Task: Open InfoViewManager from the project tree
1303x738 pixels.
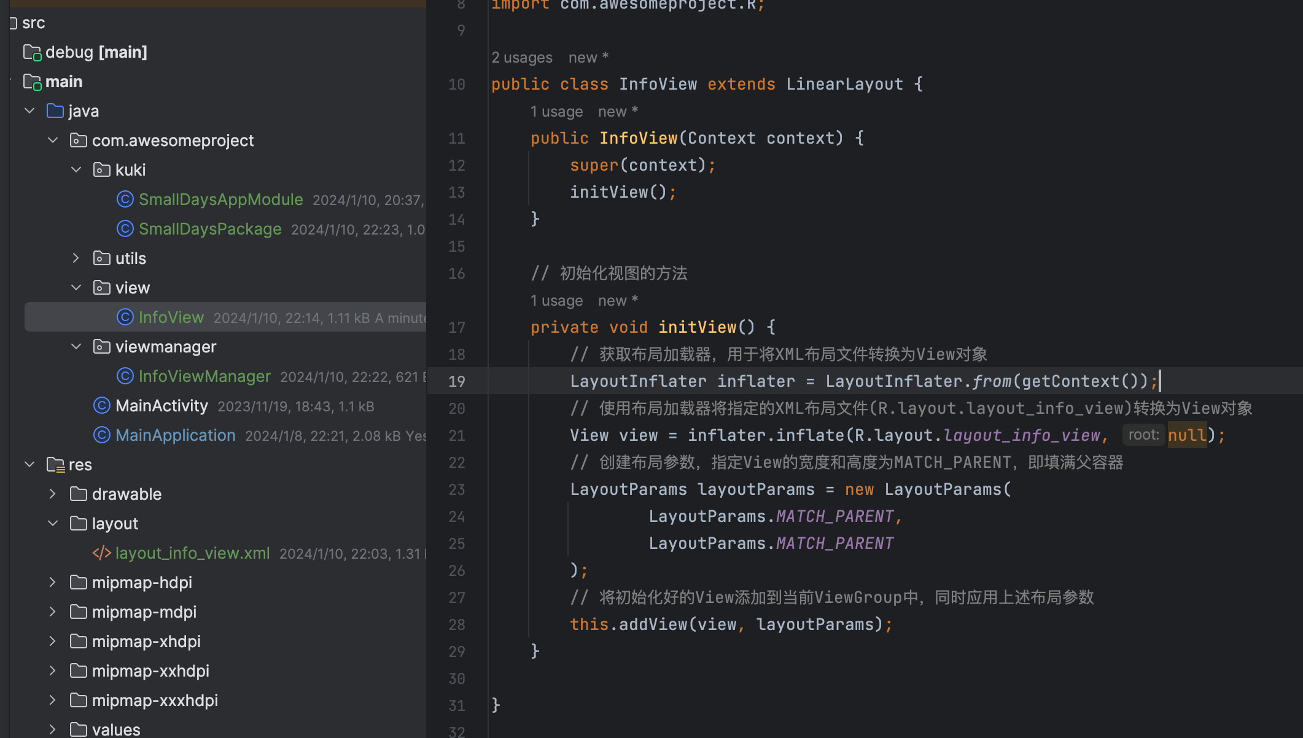Action: (204, 376)
